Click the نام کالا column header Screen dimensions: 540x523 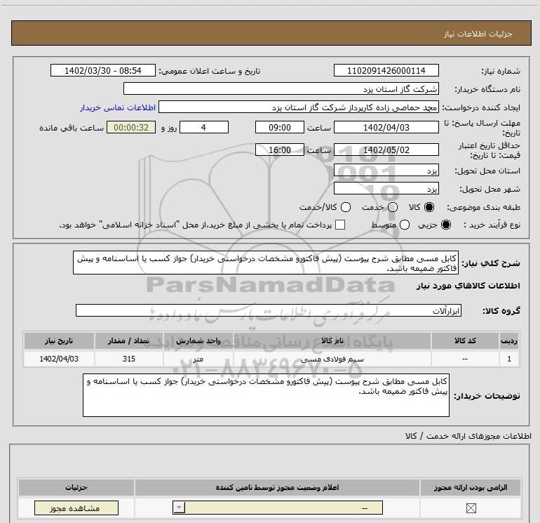point(332,340)
